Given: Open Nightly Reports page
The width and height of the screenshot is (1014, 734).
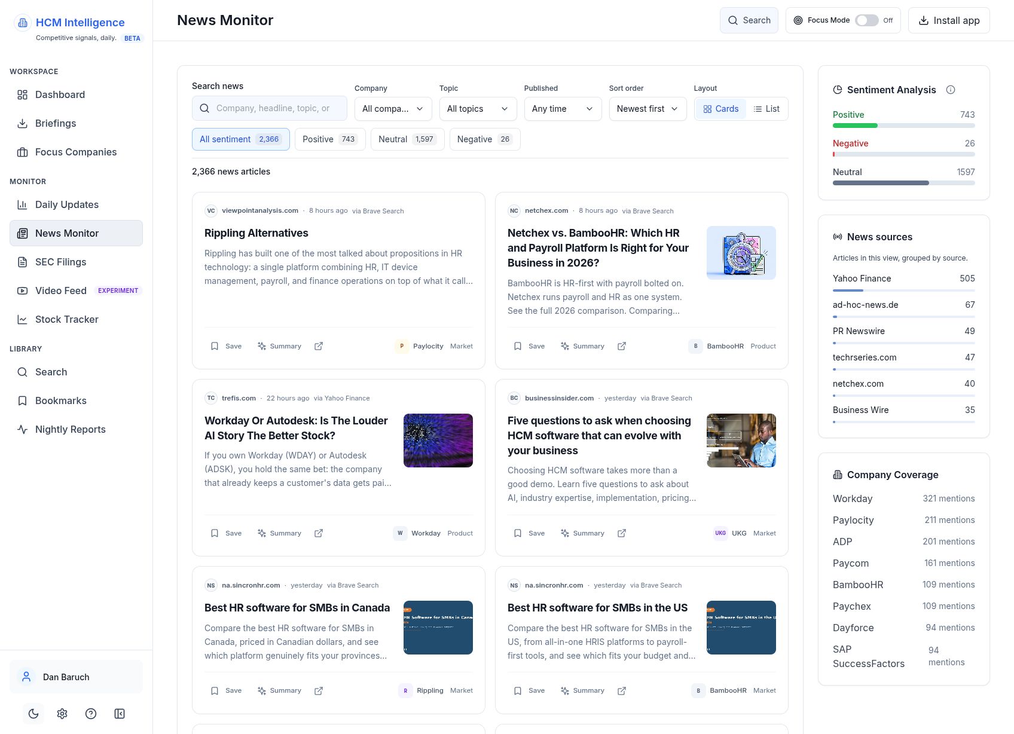Looking at the screenshot, I should (76, 429).
